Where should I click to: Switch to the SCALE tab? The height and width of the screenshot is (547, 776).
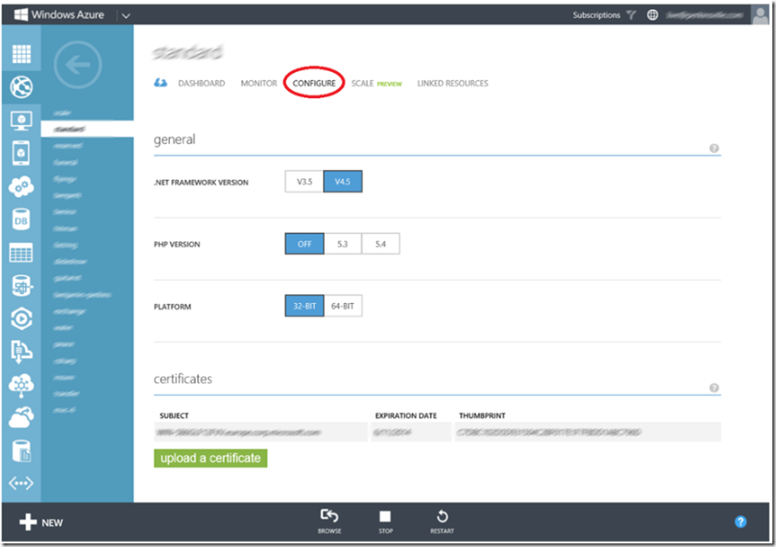coord(362,83)
